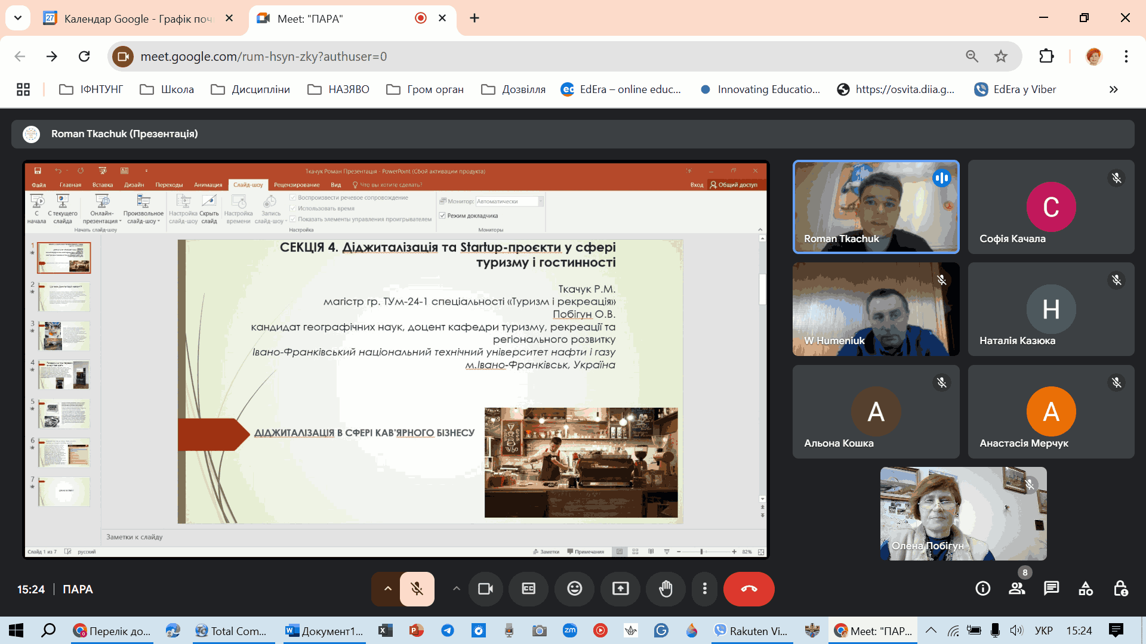This screenshot has height=644, width=1146.
Task: Click the raise hand icon
Action: coord(666,589)
